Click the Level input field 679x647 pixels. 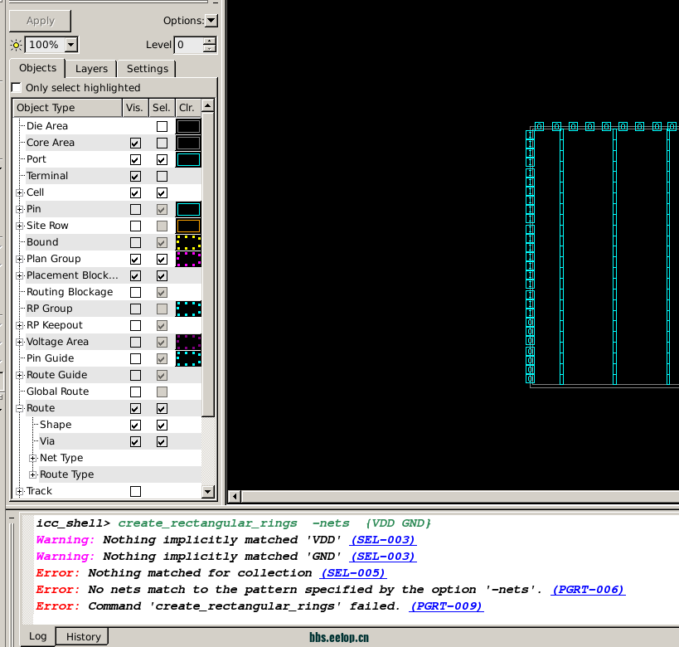point(189,45)
